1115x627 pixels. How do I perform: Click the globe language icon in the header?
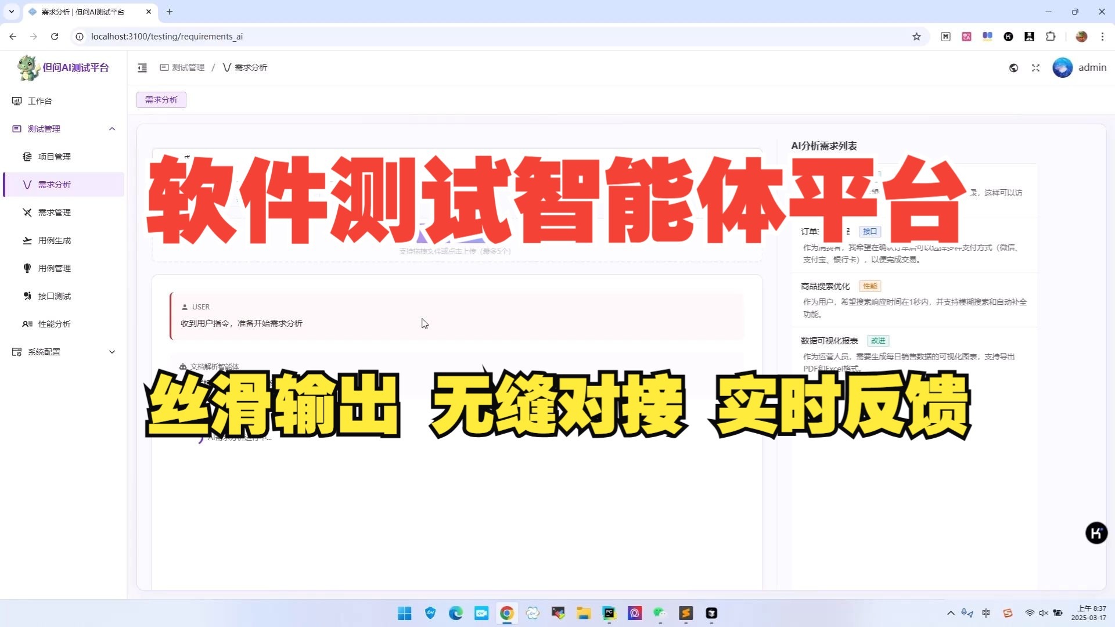[x=1013, y=67]
